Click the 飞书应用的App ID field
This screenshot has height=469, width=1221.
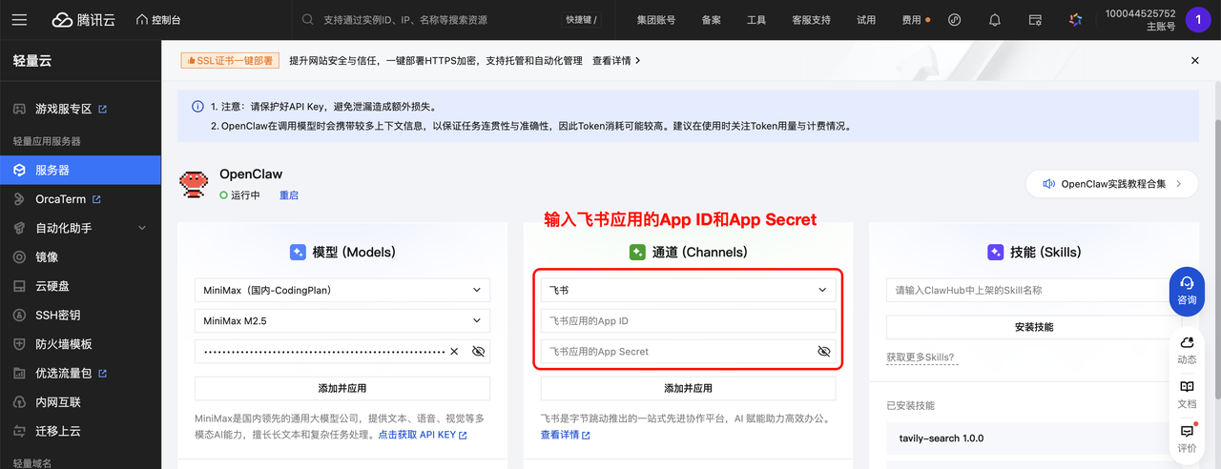pyautogui.click(x=688, y=320)
